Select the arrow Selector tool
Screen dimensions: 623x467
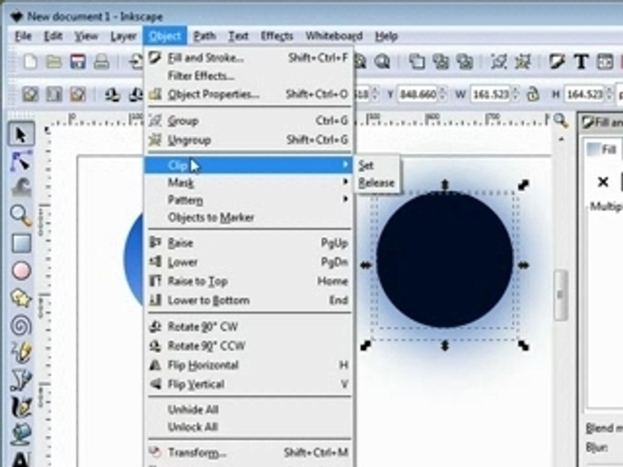pos(21,134)
